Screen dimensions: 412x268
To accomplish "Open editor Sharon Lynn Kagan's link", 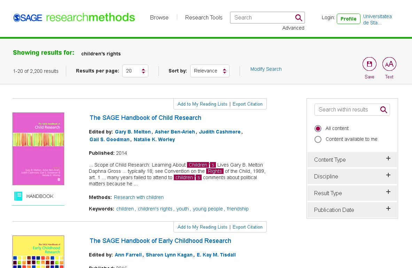I will [x=169, y=255].
